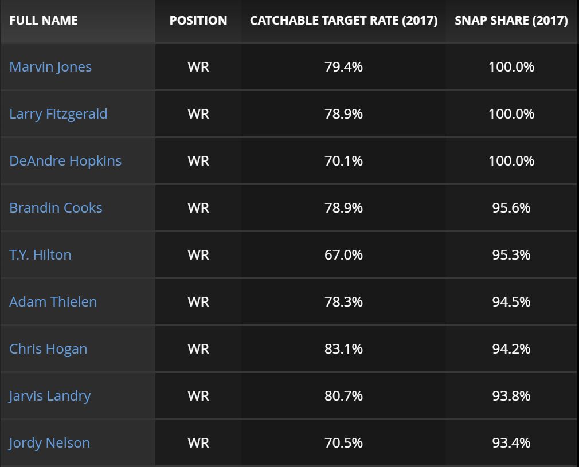579x467 pixels.
Task: Sort by Snap Share (2017) header
Action: pos(511,21)
